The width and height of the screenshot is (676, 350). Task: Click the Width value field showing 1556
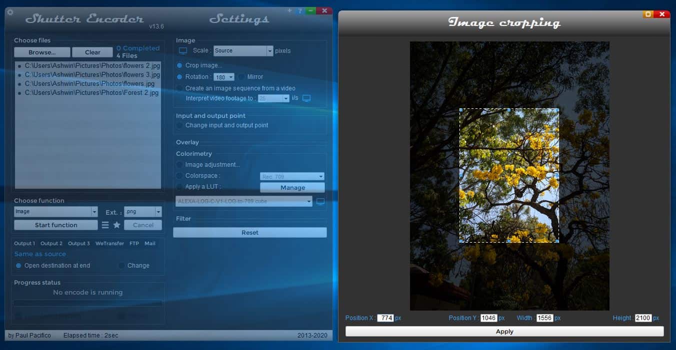point(545,318)
